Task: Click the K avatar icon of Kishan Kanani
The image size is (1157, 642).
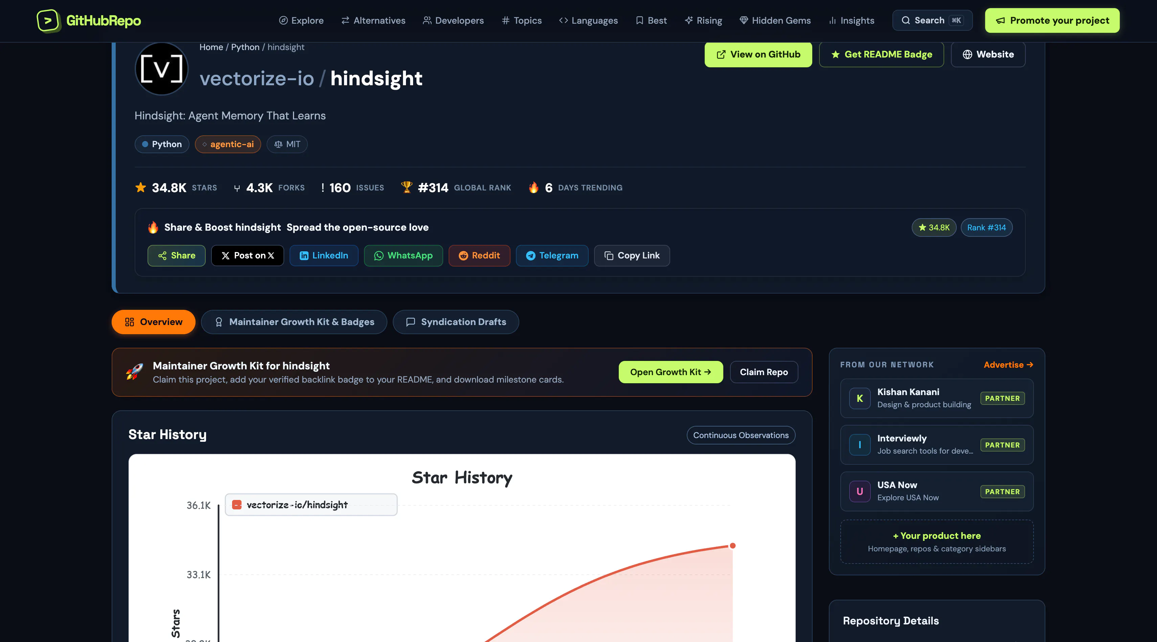Action: [860, 398]
